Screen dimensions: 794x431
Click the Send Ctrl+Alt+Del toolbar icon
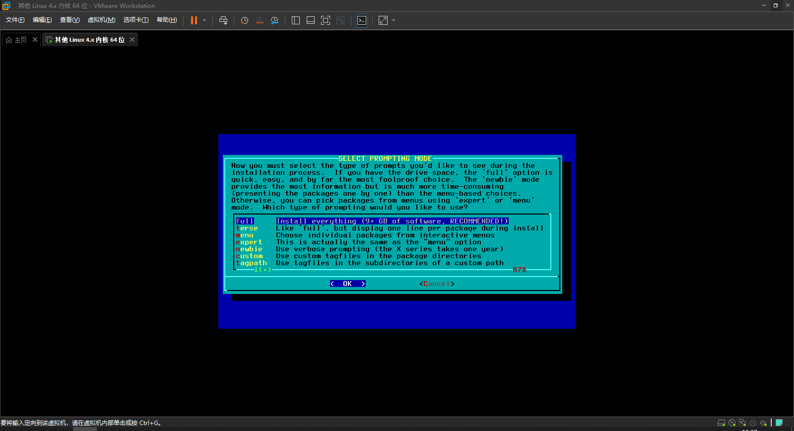[223, 20]
